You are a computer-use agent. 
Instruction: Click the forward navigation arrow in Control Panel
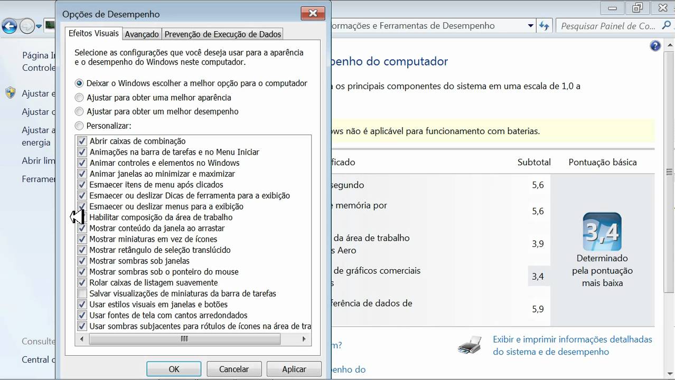coord(27,26)
